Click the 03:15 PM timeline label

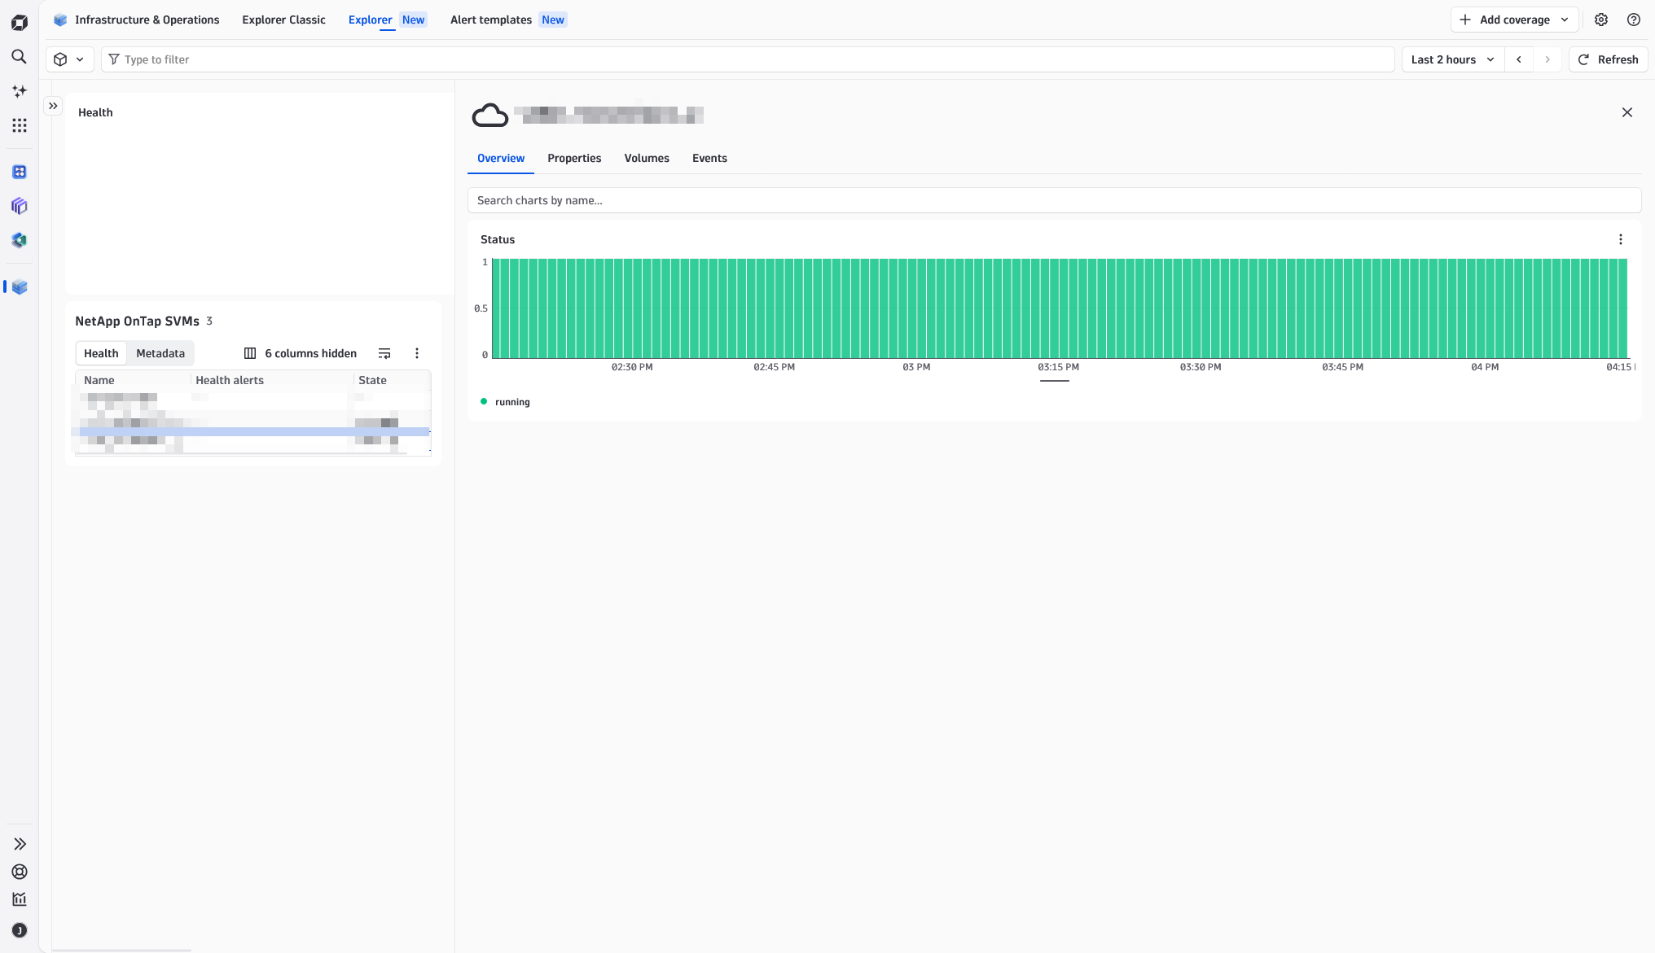1058,367
